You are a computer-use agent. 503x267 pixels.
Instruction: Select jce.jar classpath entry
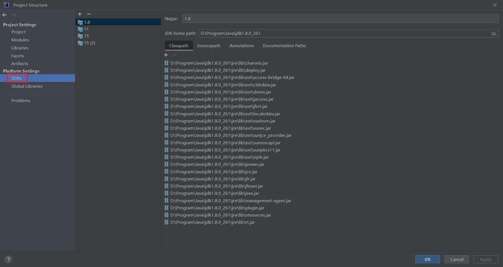click(x=211, y=172)
